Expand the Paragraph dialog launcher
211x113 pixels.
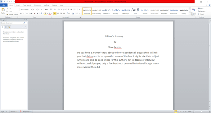click(80, 17)
